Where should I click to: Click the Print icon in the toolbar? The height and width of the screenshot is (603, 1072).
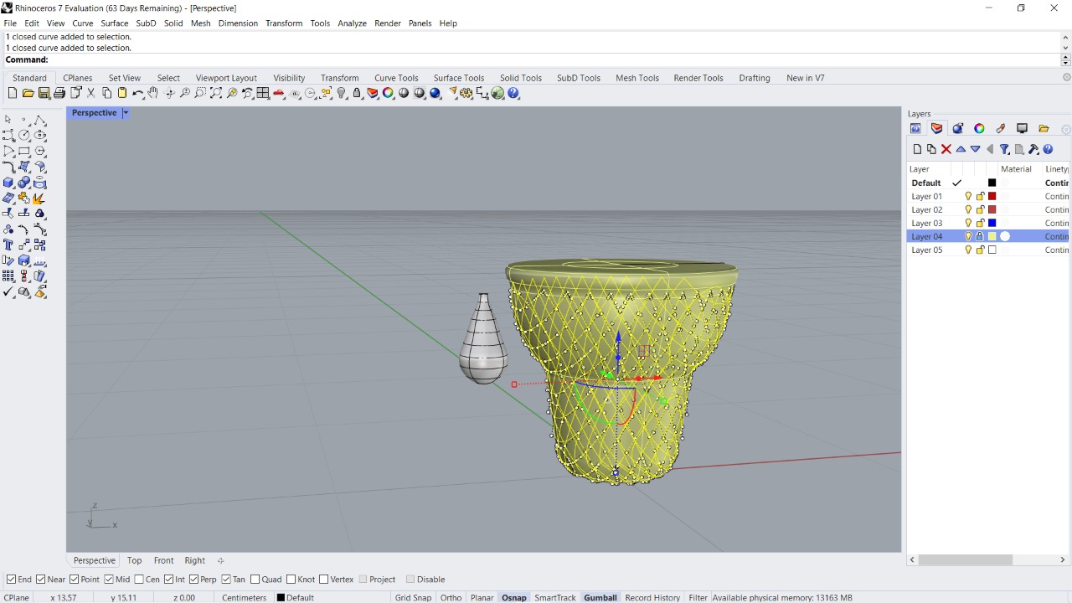pyautogui.click(x=59, y=93)
